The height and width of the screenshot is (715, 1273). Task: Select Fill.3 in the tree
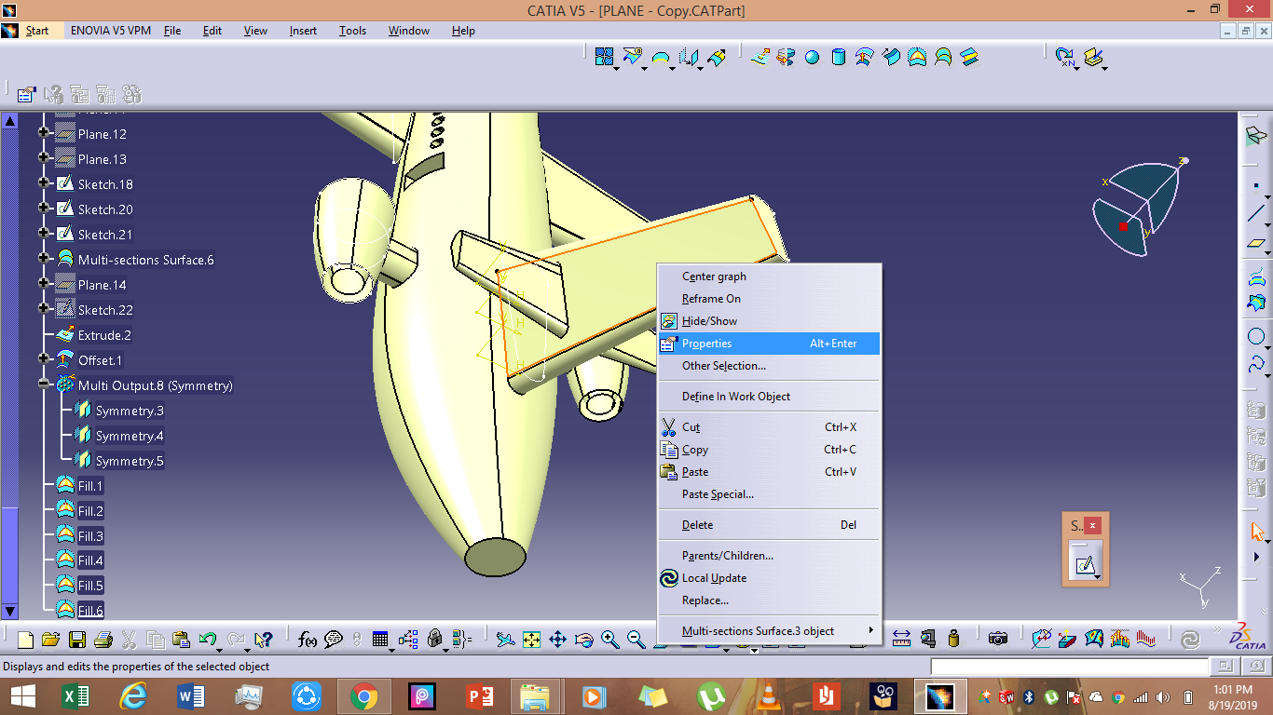click(x=90, y=536)
